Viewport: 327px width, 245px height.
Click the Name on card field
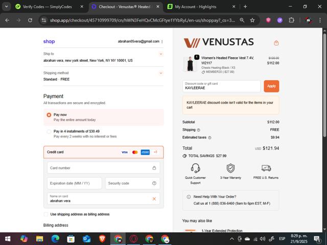103,199
